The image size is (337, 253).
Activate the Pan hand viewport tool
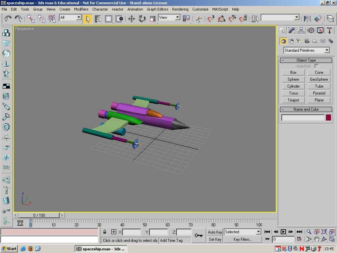point(316,239)
